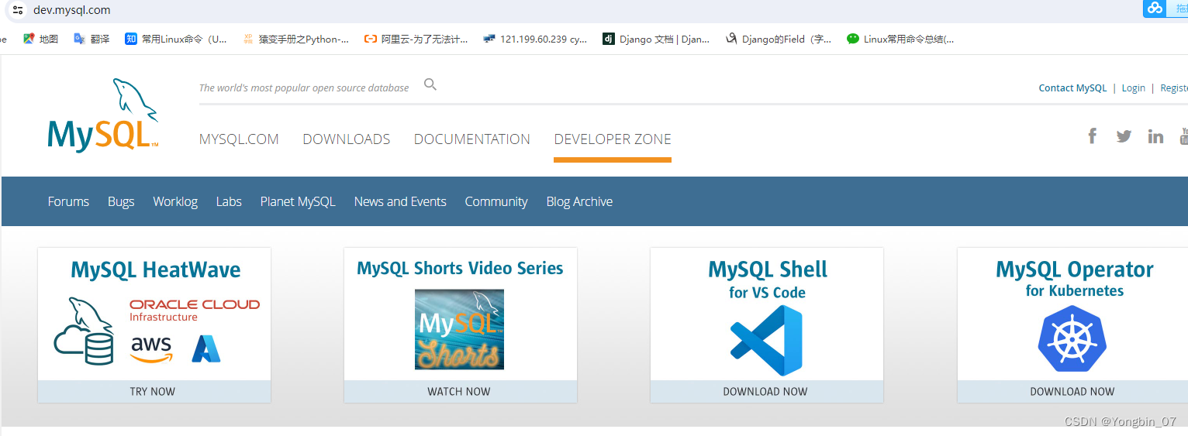The width and height of the screenshot is (1188, 436).
Task: Click the MySQL Shorts Video Series heading
Action: [x=460, y=268]
